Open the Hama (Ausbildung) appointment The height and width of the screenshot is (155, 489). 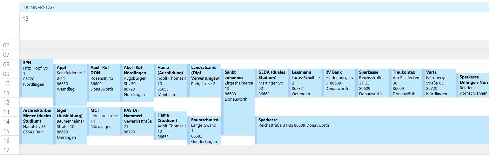[171, 80]
